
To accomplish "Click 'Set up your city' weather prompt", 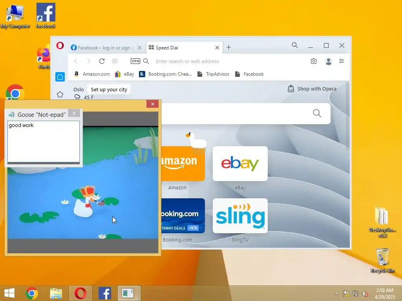I will (109, 90).
